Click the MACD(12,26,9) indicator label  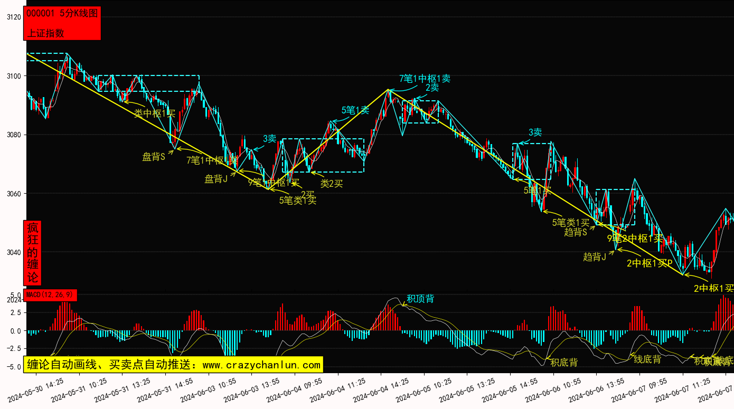coord(51,294)
